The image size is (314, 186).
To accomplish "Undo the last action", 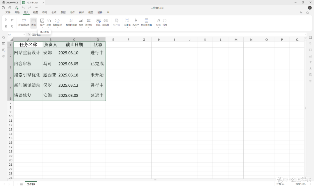I will click(x=23, y=8).
